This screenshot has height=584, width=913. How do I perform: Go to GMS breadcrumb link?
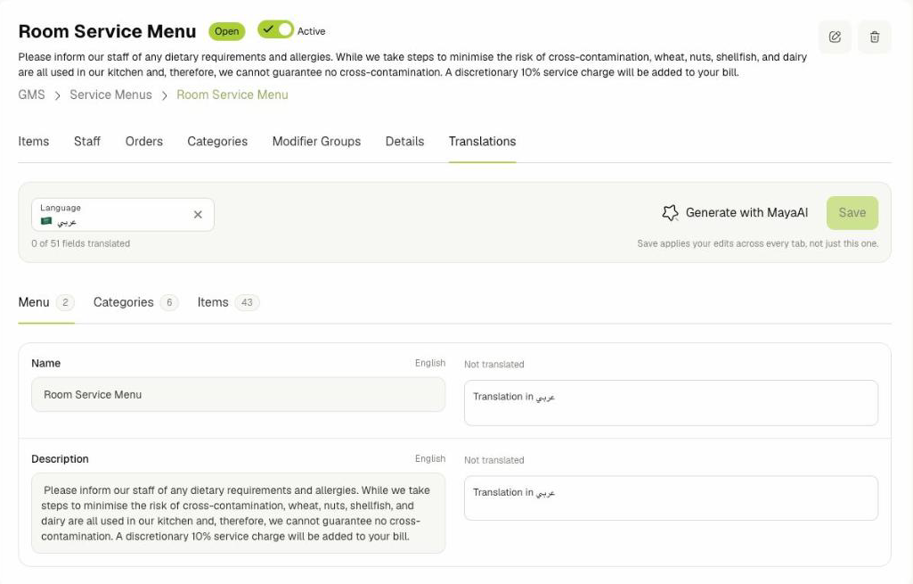pos(31,95)
